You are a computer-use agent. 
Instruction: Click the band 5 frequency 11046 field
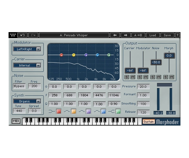coord(114,95)
